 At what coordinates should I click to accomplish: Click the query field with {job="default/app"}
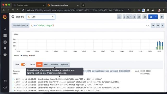pos(90,26)
